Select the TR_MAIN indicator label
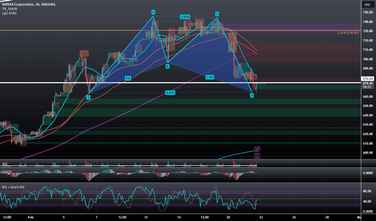376x221 pixels. coord(10,9)
